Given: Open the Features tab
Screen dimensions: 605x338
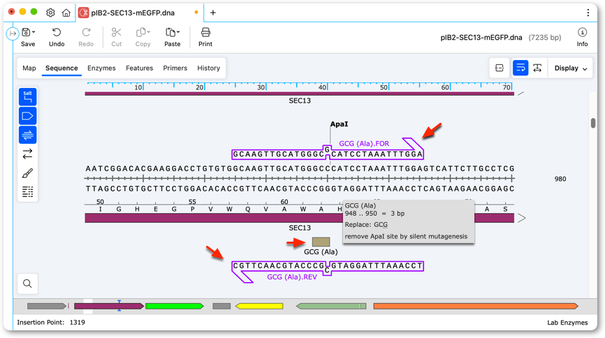Looking at the screenshot, I should click(139, 68).
